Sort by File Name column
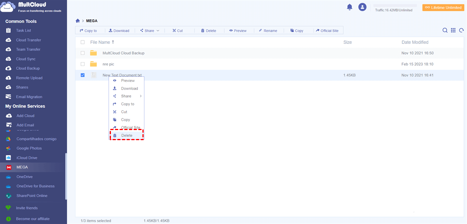The image size is (467, 224). coord(102,42)
